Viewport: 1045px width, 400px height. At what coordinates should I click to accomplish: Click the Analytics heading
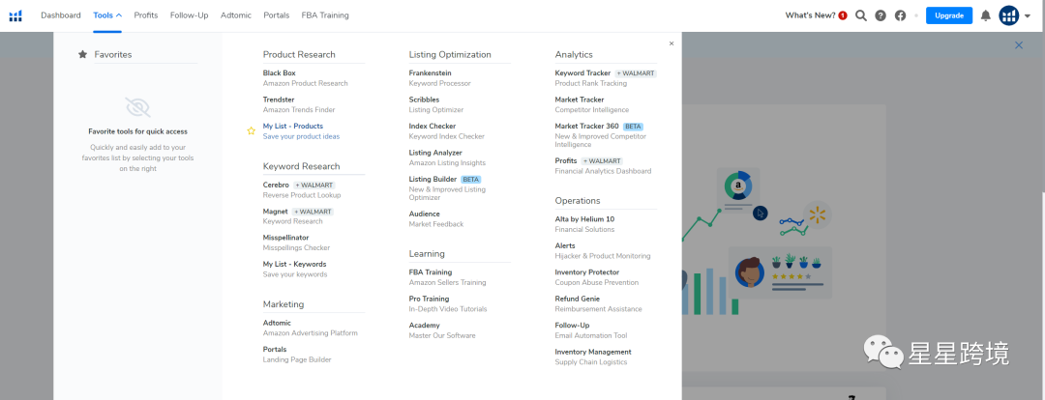pyautogui.click(x=574, y=54)
